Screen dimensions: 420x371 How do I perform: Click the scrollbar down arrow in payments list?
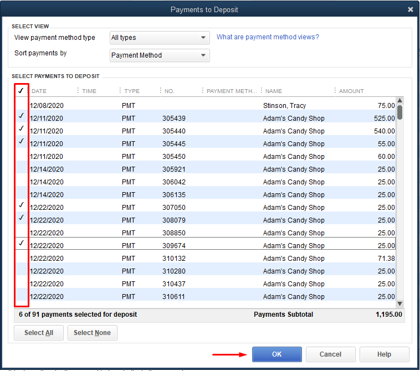399,303
